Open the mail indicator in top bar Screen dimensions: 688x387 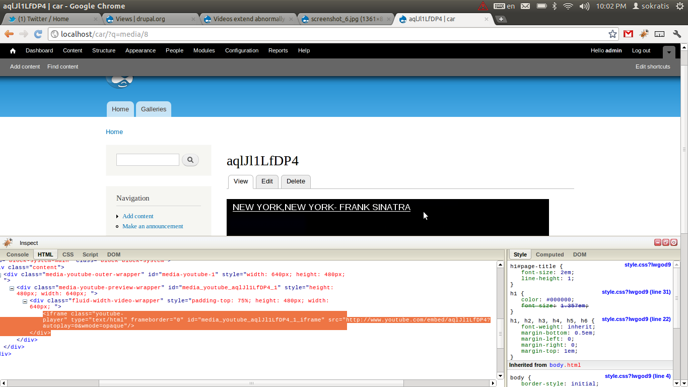pos(525,6)
